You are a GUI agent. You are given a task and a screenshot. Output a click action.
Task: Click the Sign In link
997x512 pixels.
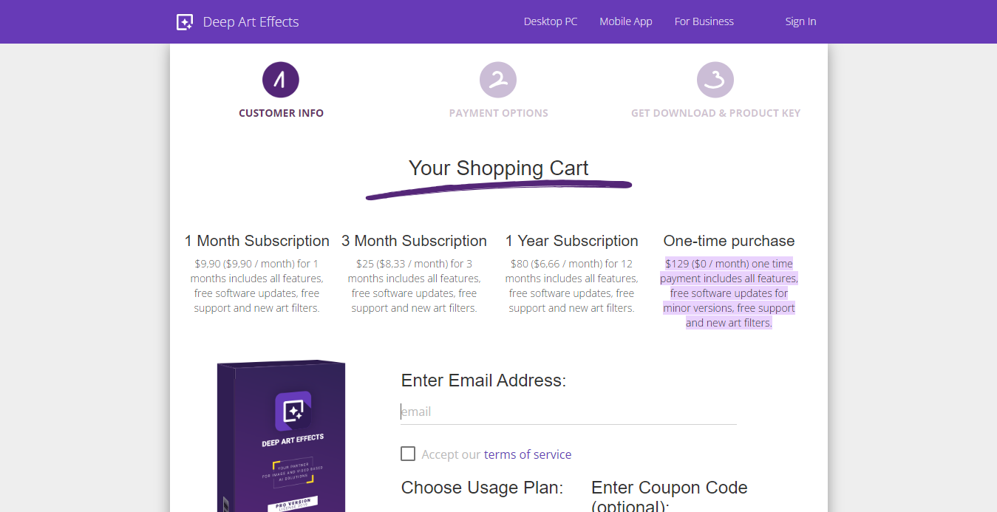click(x=800, y=21)
